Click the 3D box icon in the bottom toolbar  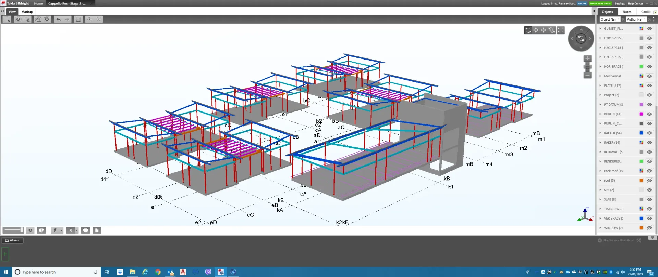point(41,230)
